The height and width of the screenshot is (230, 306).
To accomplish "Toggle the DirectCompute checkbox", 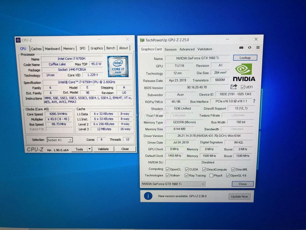I will pyautogui.click(x=204, y=169).
